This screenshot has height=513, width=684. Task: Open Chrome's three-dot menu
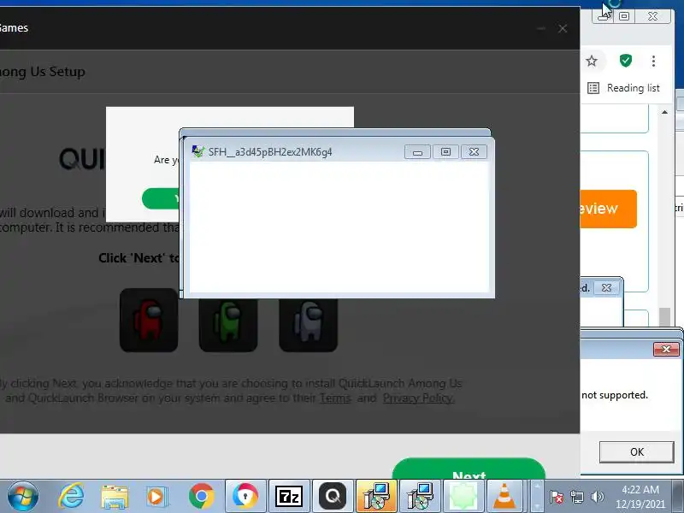653,61
